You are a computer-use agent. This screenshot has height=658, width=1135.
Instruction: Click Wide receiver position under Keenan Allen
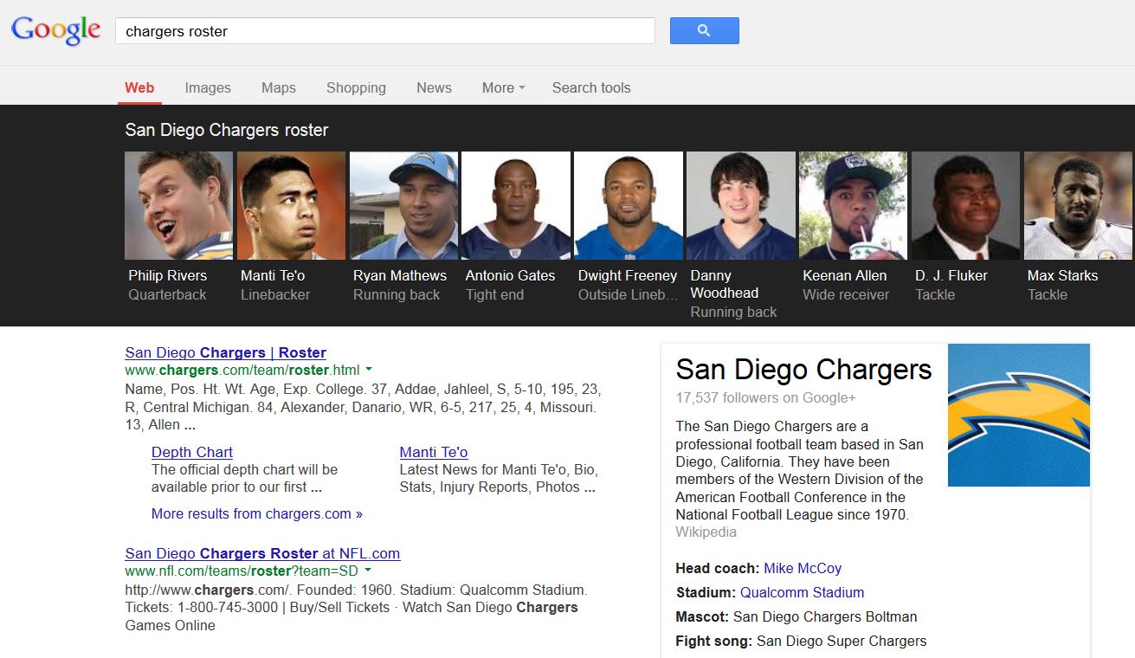pos(846,294)
